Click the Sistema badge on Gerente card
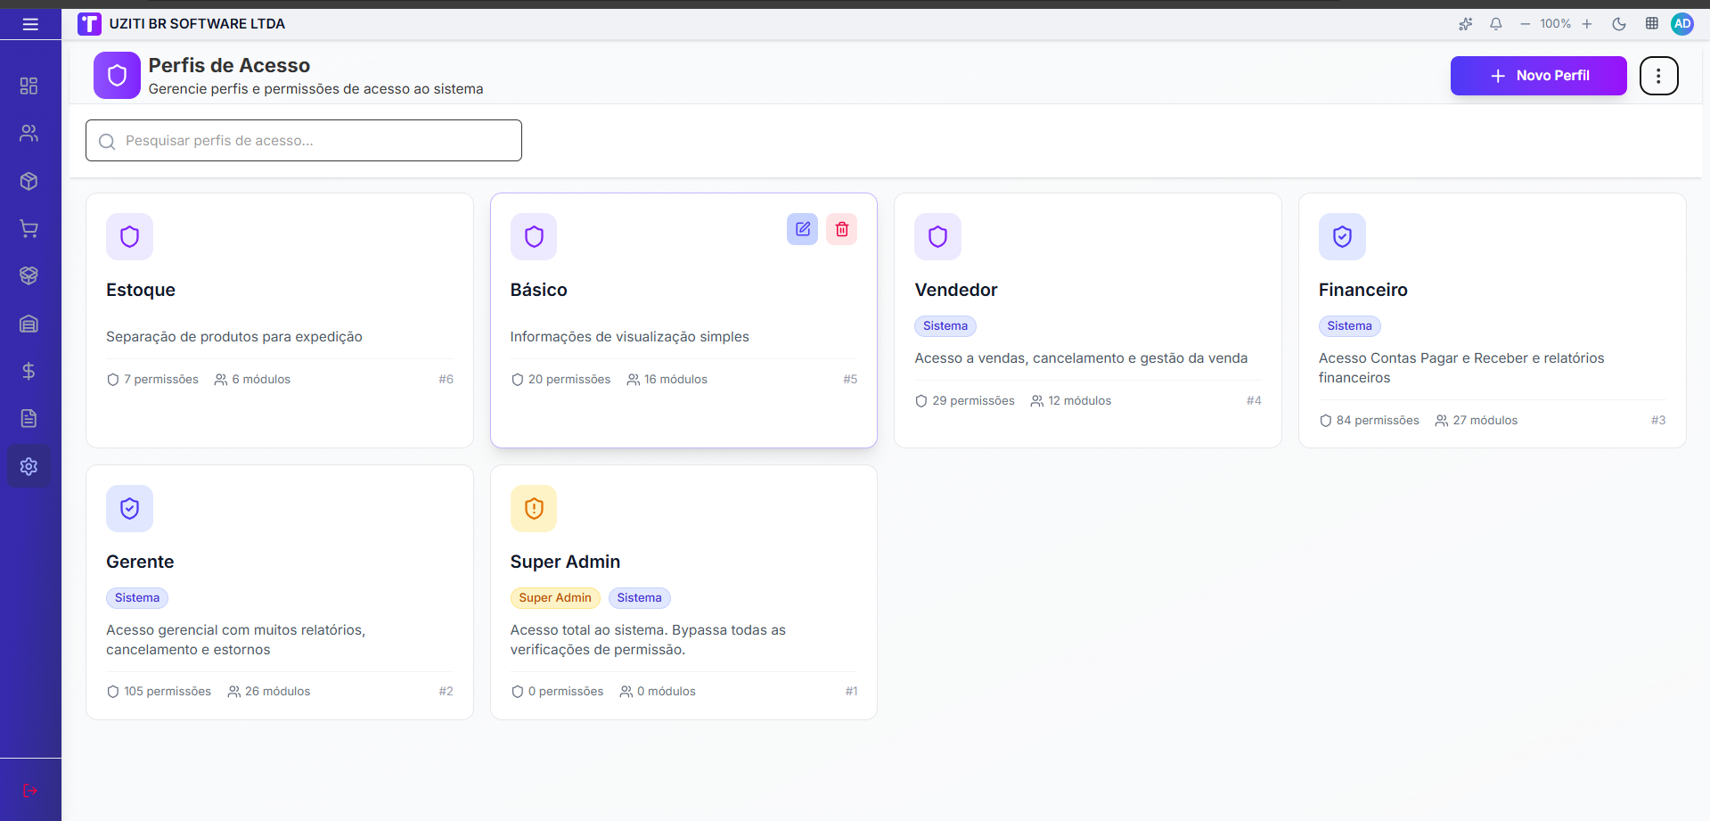The height and width of the screenshot is (821, 1710). [137, 598]
